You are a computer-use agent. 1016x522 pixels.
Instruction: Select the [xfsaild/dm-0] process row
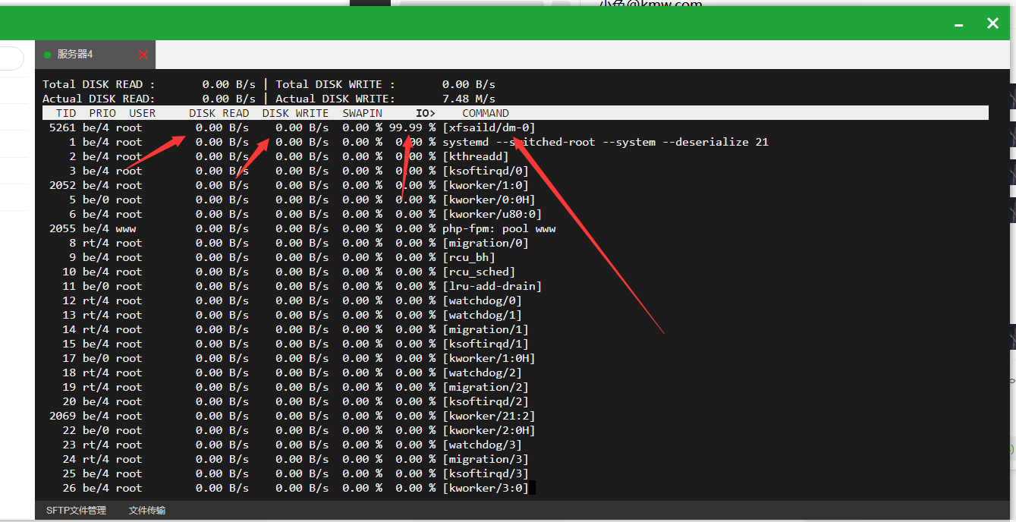516,127
